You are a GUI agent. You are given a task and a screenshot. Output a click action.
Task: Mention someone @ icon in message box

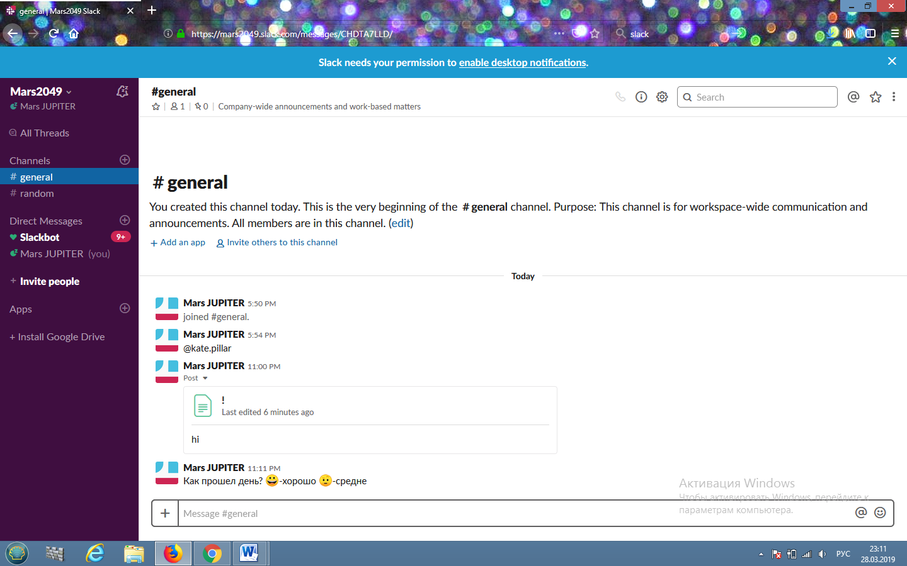(861, 513)
